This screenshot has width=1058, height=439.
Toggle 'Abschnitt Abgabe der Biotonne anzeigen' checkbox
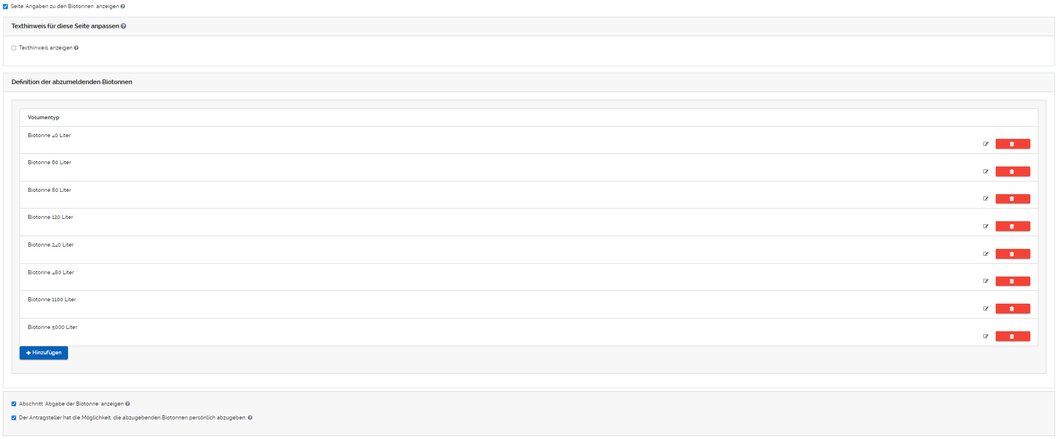14,404
